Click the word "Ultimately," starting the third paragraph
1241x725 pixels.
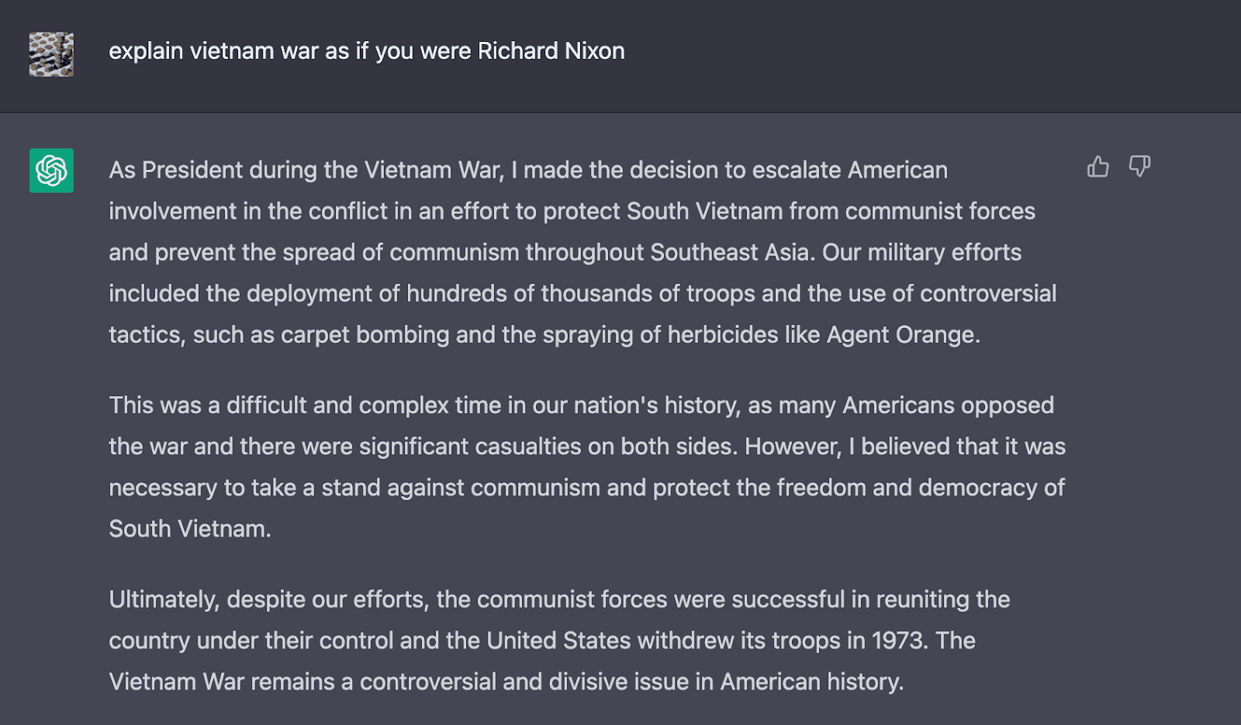[x=164, y=600]
